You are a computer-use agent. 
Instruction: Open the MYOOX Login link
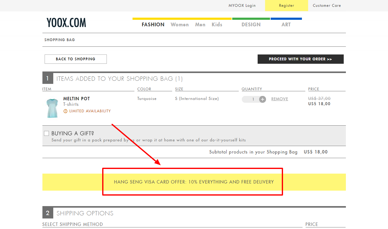pyautogui.click(x=242, y=6)
